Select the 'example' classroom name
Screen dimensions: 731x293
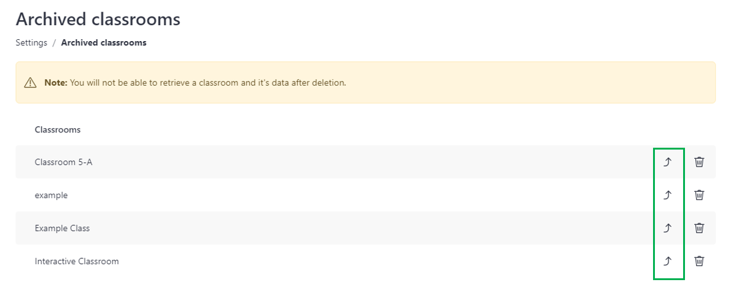pyautogui.click(x=52, y=196)
